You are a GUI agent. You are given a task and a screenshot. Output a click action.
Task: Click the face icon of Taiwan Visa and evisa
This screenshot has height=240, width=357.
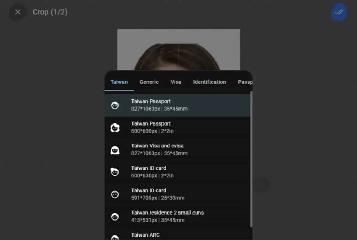pyautogui.click(x=115, y=150)
